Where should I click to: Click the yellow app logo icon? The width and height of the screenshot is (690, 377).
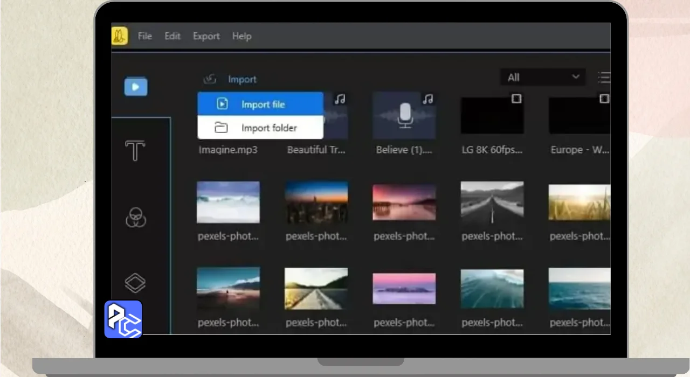(119, 36)
